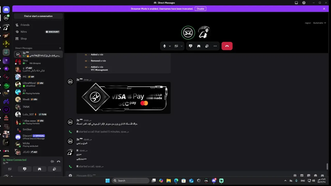Open ! Abu soso direct message
Viewport: 331px width, 186px height.
38,122
